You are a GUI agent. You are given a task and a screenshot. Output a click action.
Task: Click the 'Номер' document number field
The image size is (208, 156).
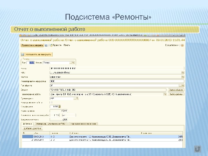coord(117,68)
